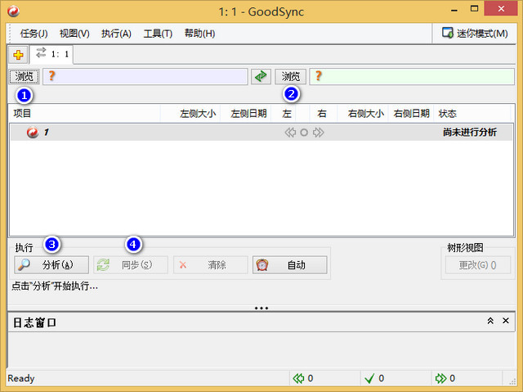
Task: Close the 日志窗口 log panel
Action: tap(506, 322)
